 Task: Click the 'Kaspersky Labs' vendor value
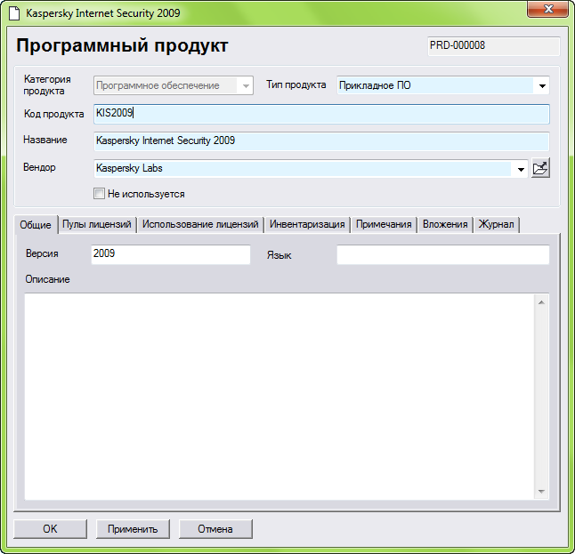129,168
